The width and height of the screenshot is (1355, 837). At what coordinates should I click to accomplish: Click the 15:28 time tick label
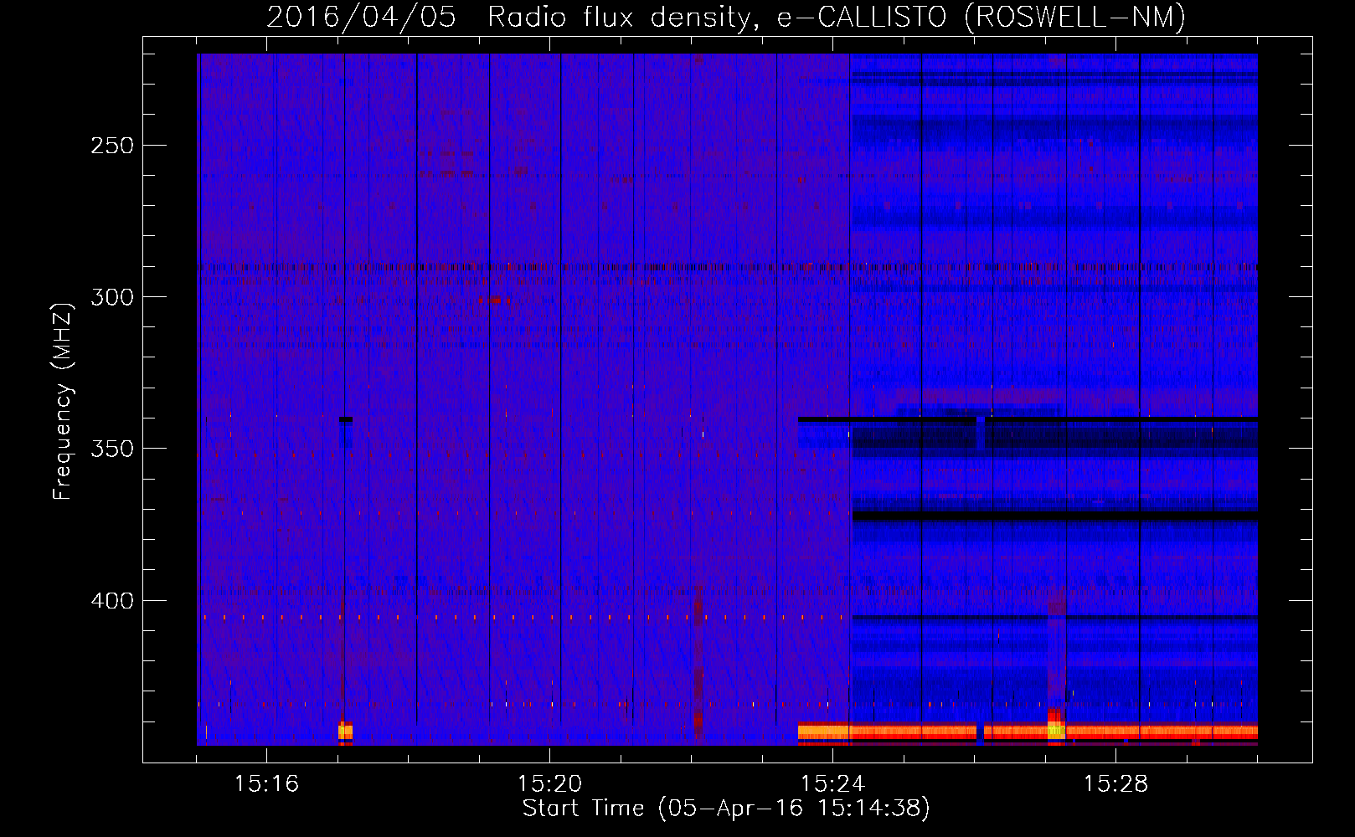click(x=1115, y=783)
